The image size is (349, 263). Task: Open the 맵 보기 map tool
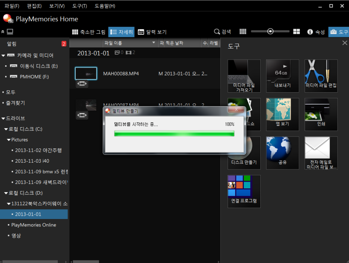point(283,114)
